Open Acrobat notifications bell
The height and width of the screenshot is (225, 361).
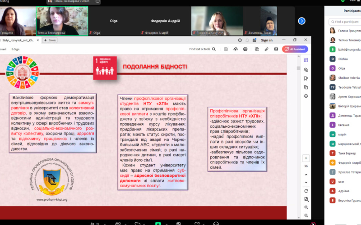pyautogui.click(x=247, y=40)
